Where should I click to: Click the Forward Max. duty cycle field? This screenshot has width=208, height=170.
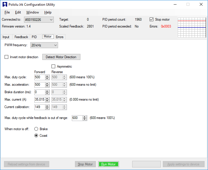tap(40, 77)
